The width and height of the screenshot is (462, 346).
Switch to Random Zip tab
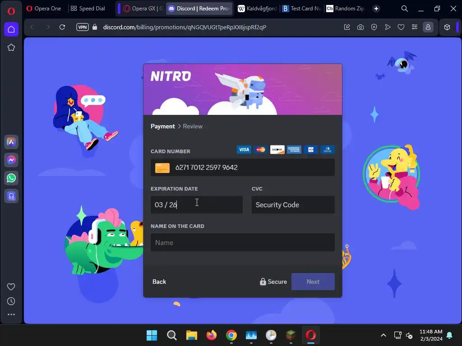coord(346,9)
